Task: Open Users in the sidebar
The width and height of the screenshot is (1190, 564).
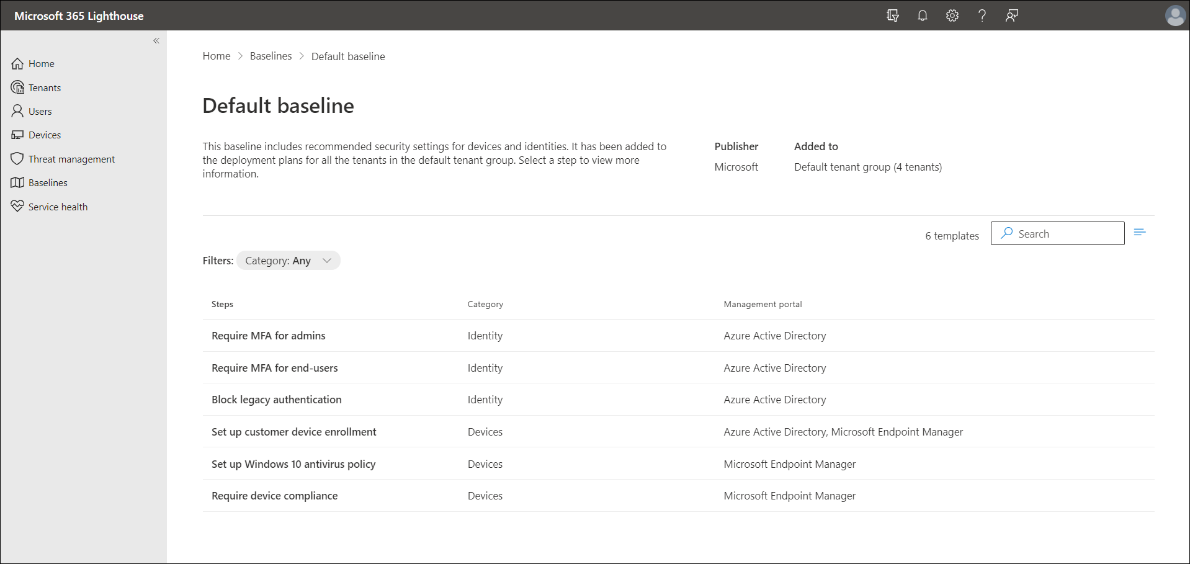Action: [40, 111]
